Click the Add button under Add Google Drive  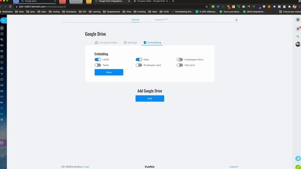[150, 99]
